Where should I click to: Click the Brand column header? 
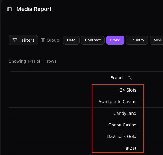point(116,78)
